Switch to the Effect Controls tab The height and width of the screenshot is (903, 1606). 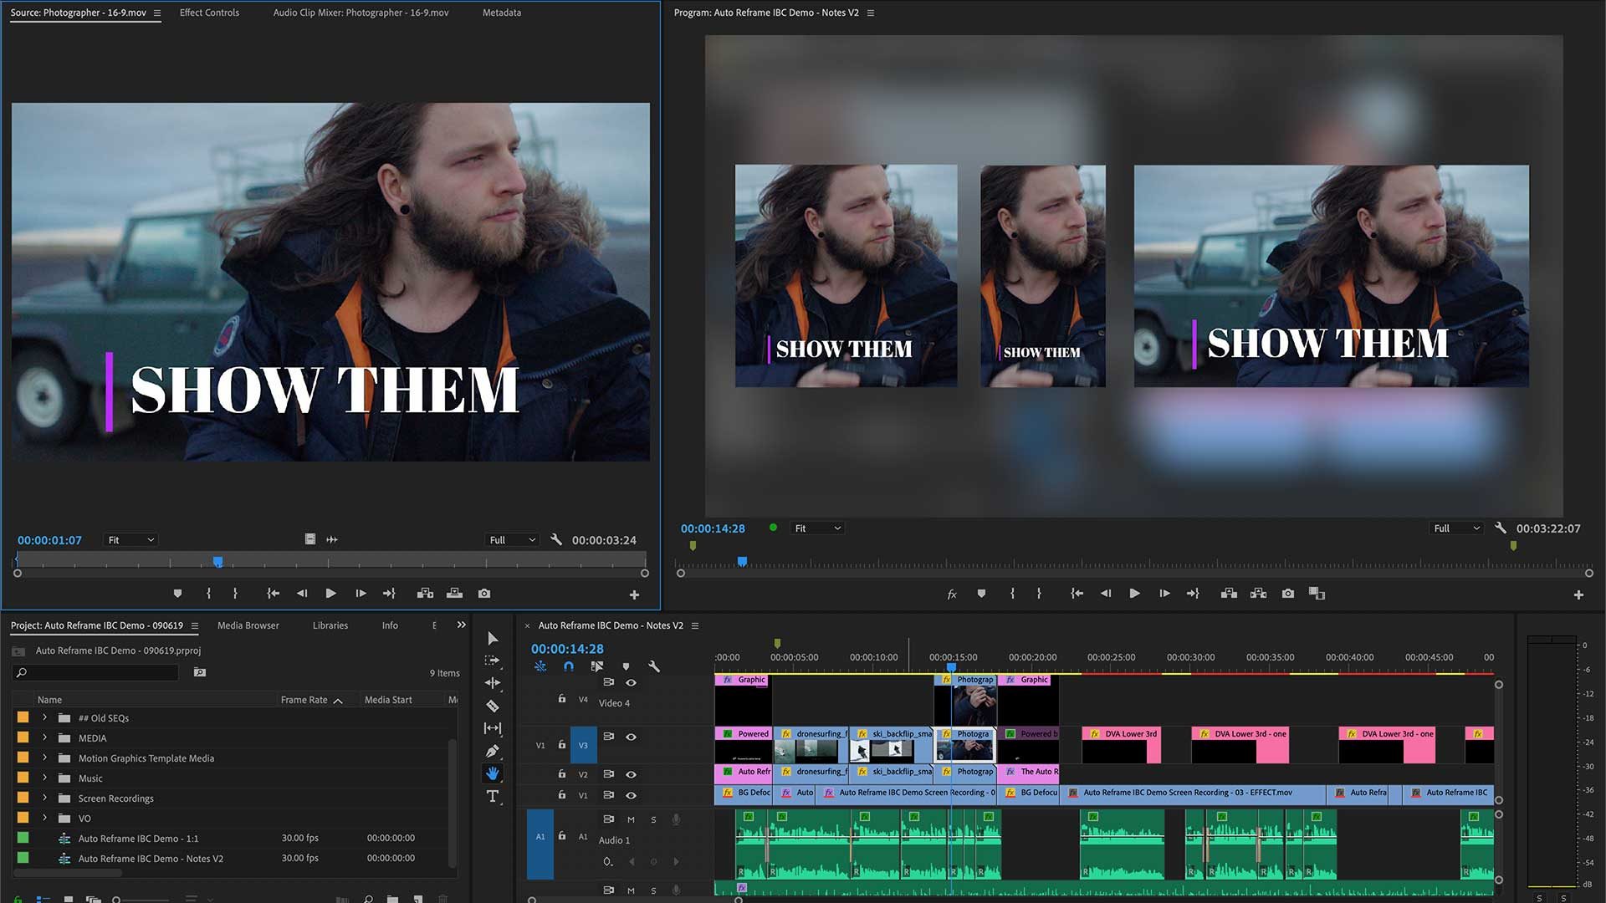(x=209, y=13)
